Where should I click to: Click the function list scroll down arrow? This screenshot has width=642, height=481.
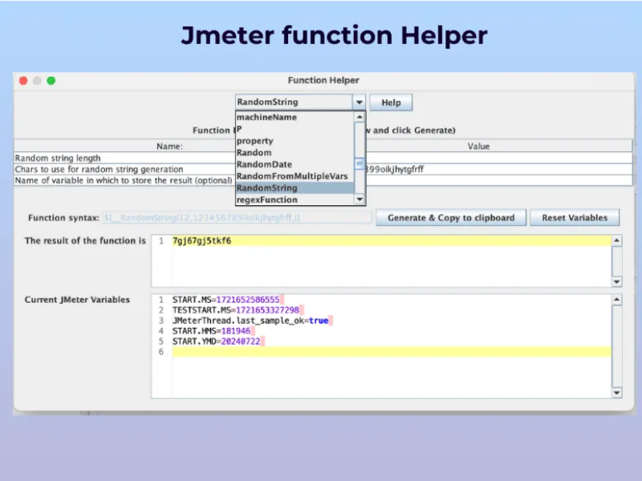[360, 199]
